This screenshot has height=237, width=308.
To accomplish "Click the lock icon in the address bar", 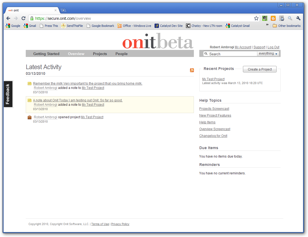I will (32, 18).
